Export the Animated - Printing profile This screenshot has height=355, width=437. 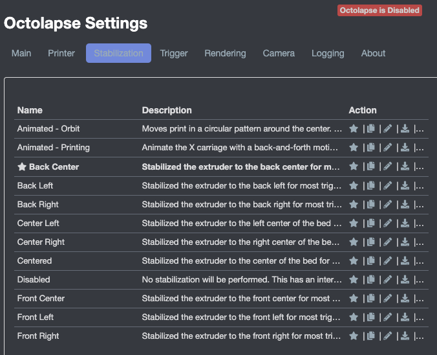point(405,148)
